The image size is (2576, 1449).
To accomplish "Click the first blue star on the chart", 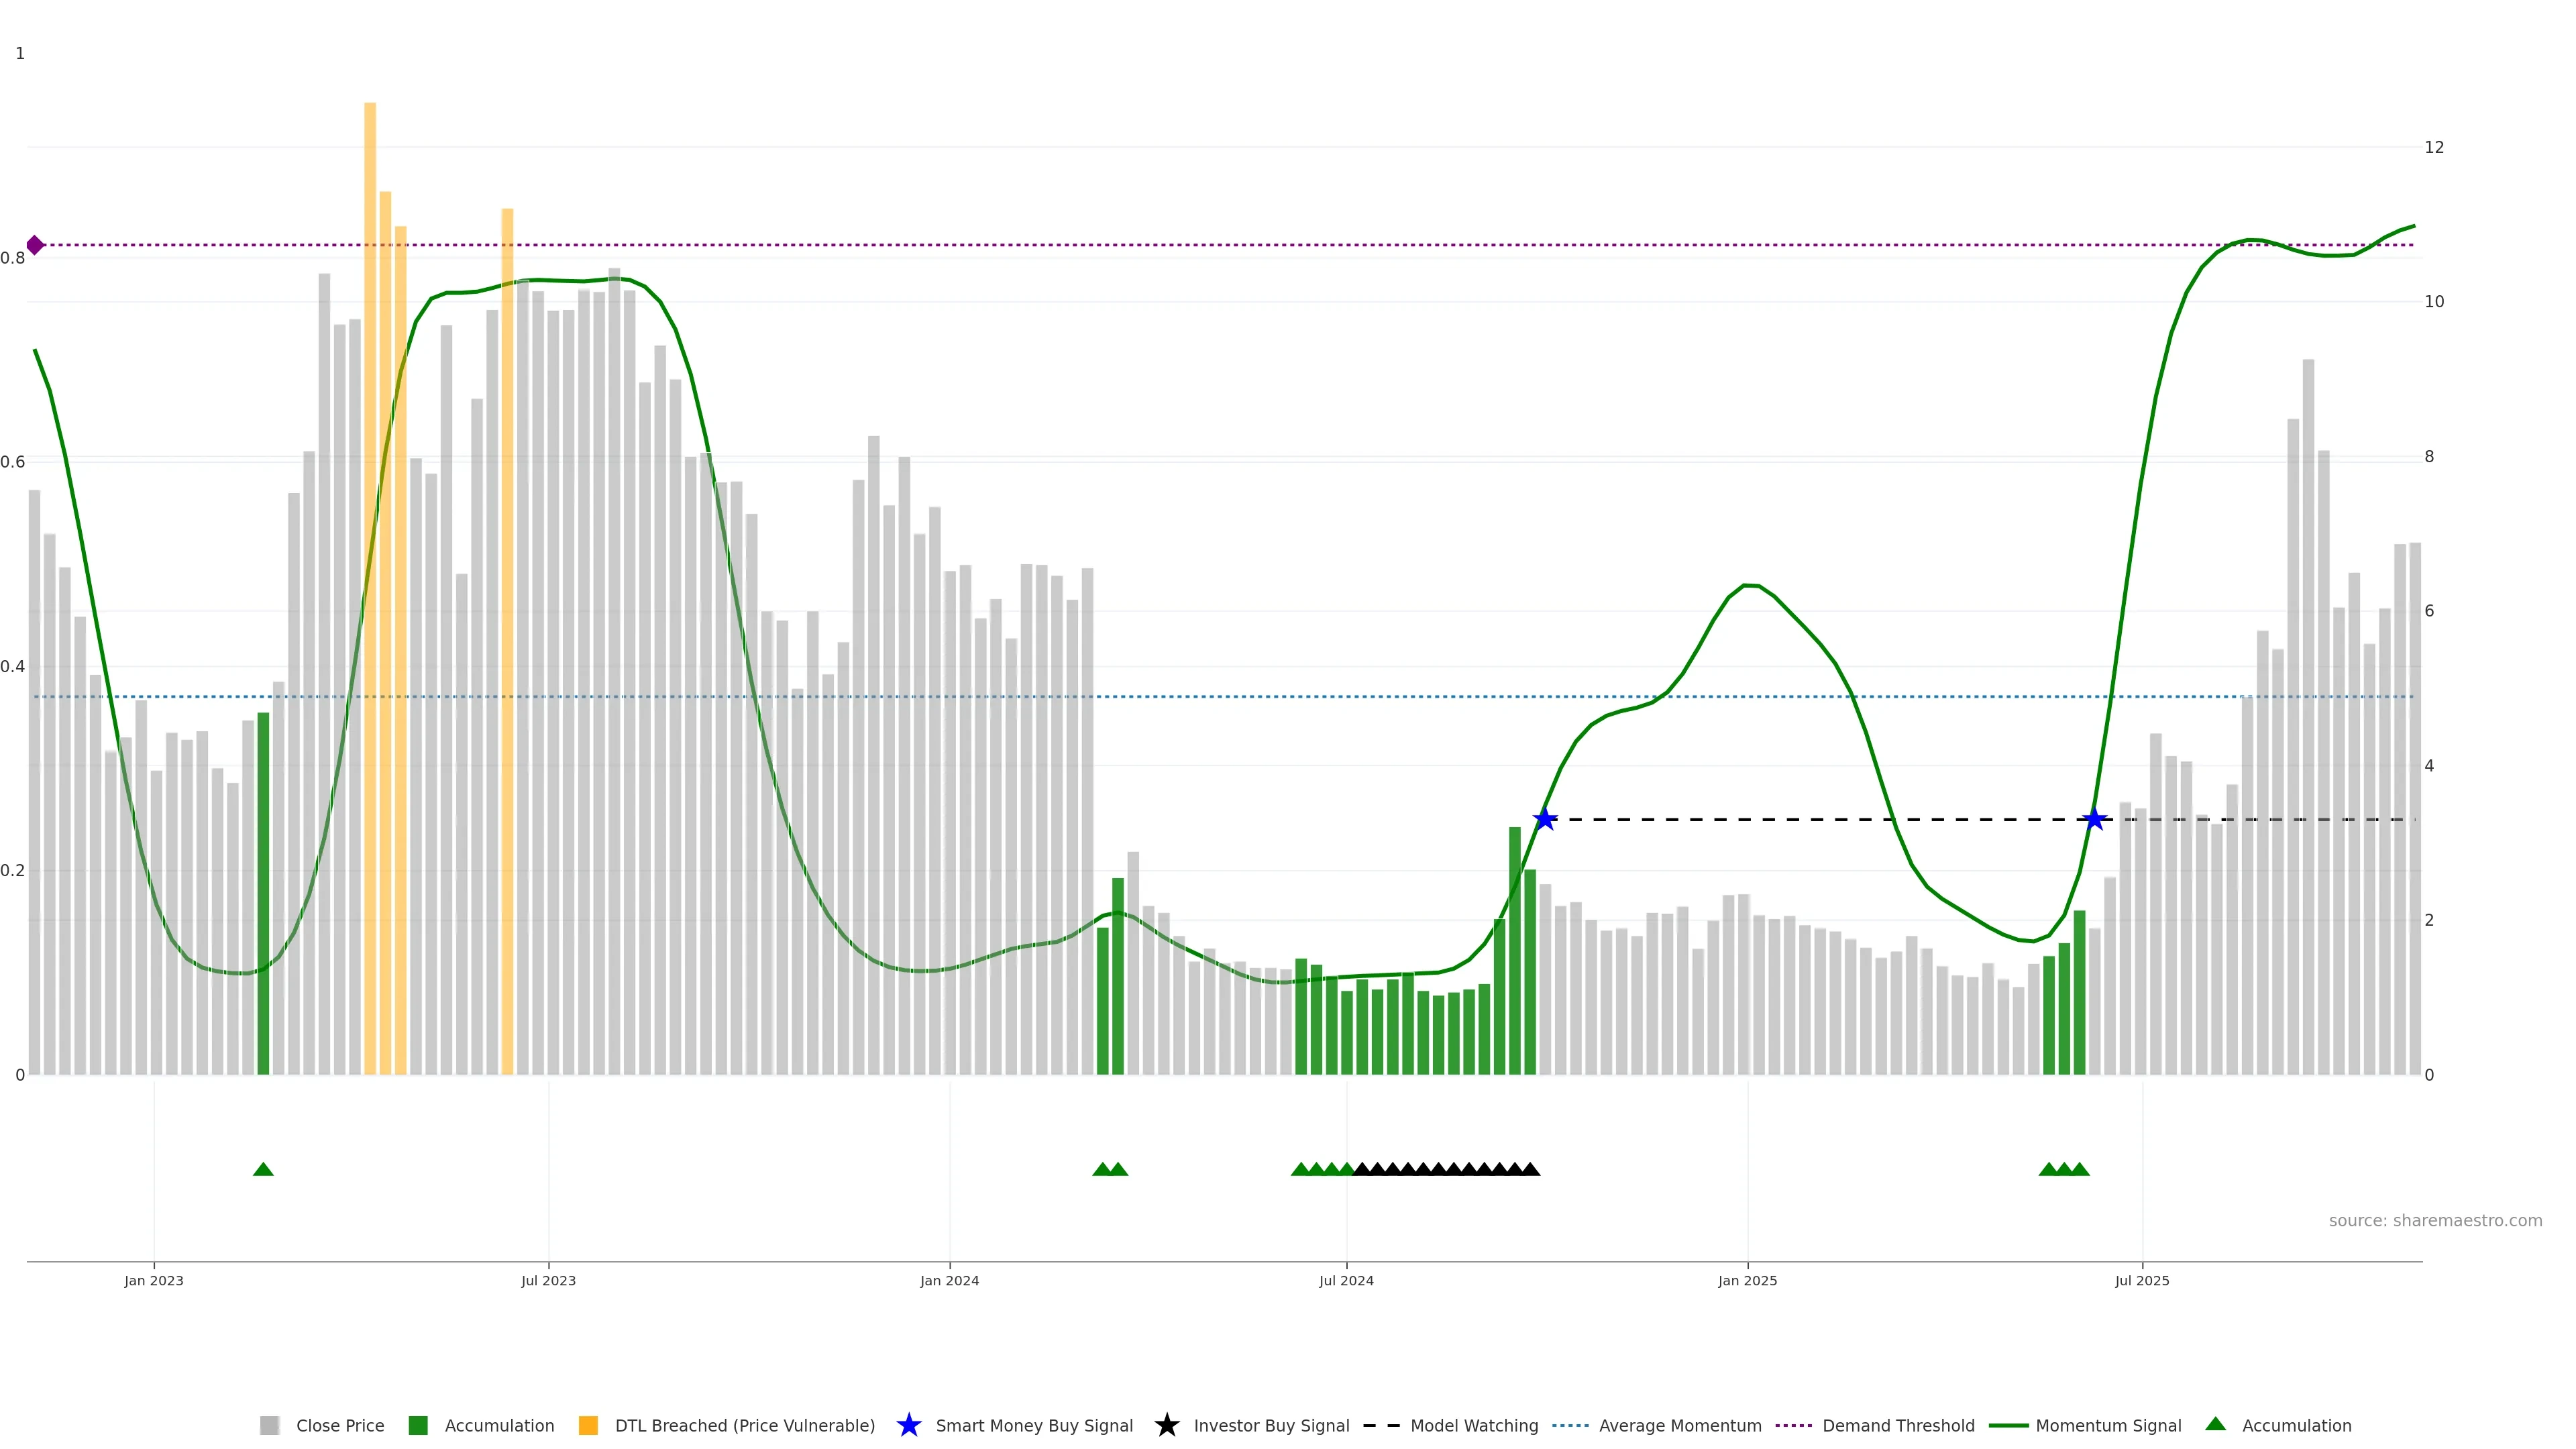I will [1545, 820].
